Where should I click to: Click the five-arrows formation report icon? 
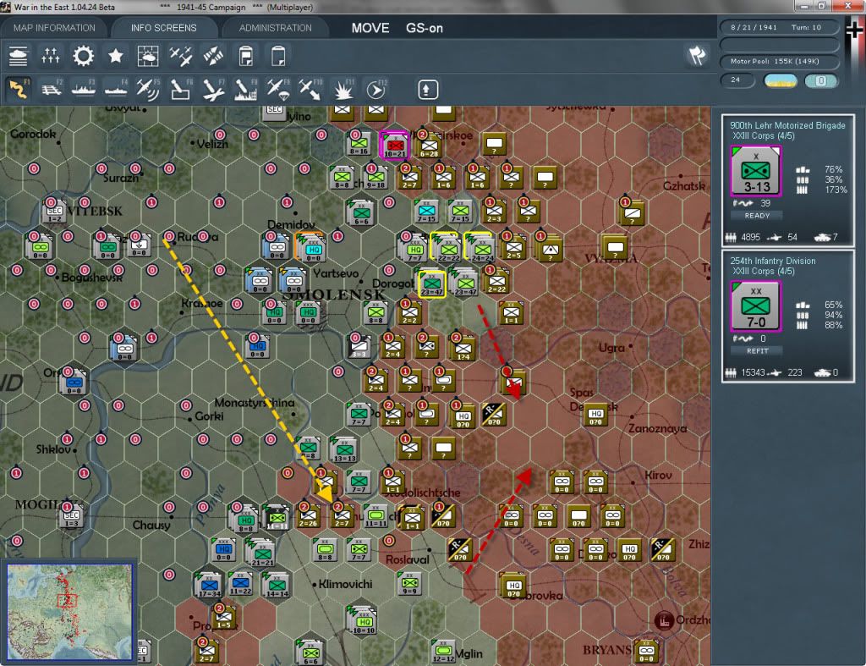(x=51, y=57)
